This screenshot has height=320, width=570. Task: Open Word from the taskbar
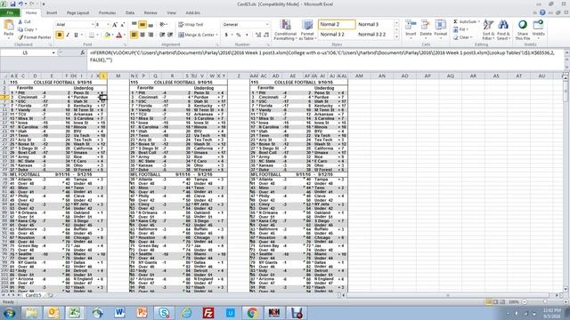click(x=119, y=313)
